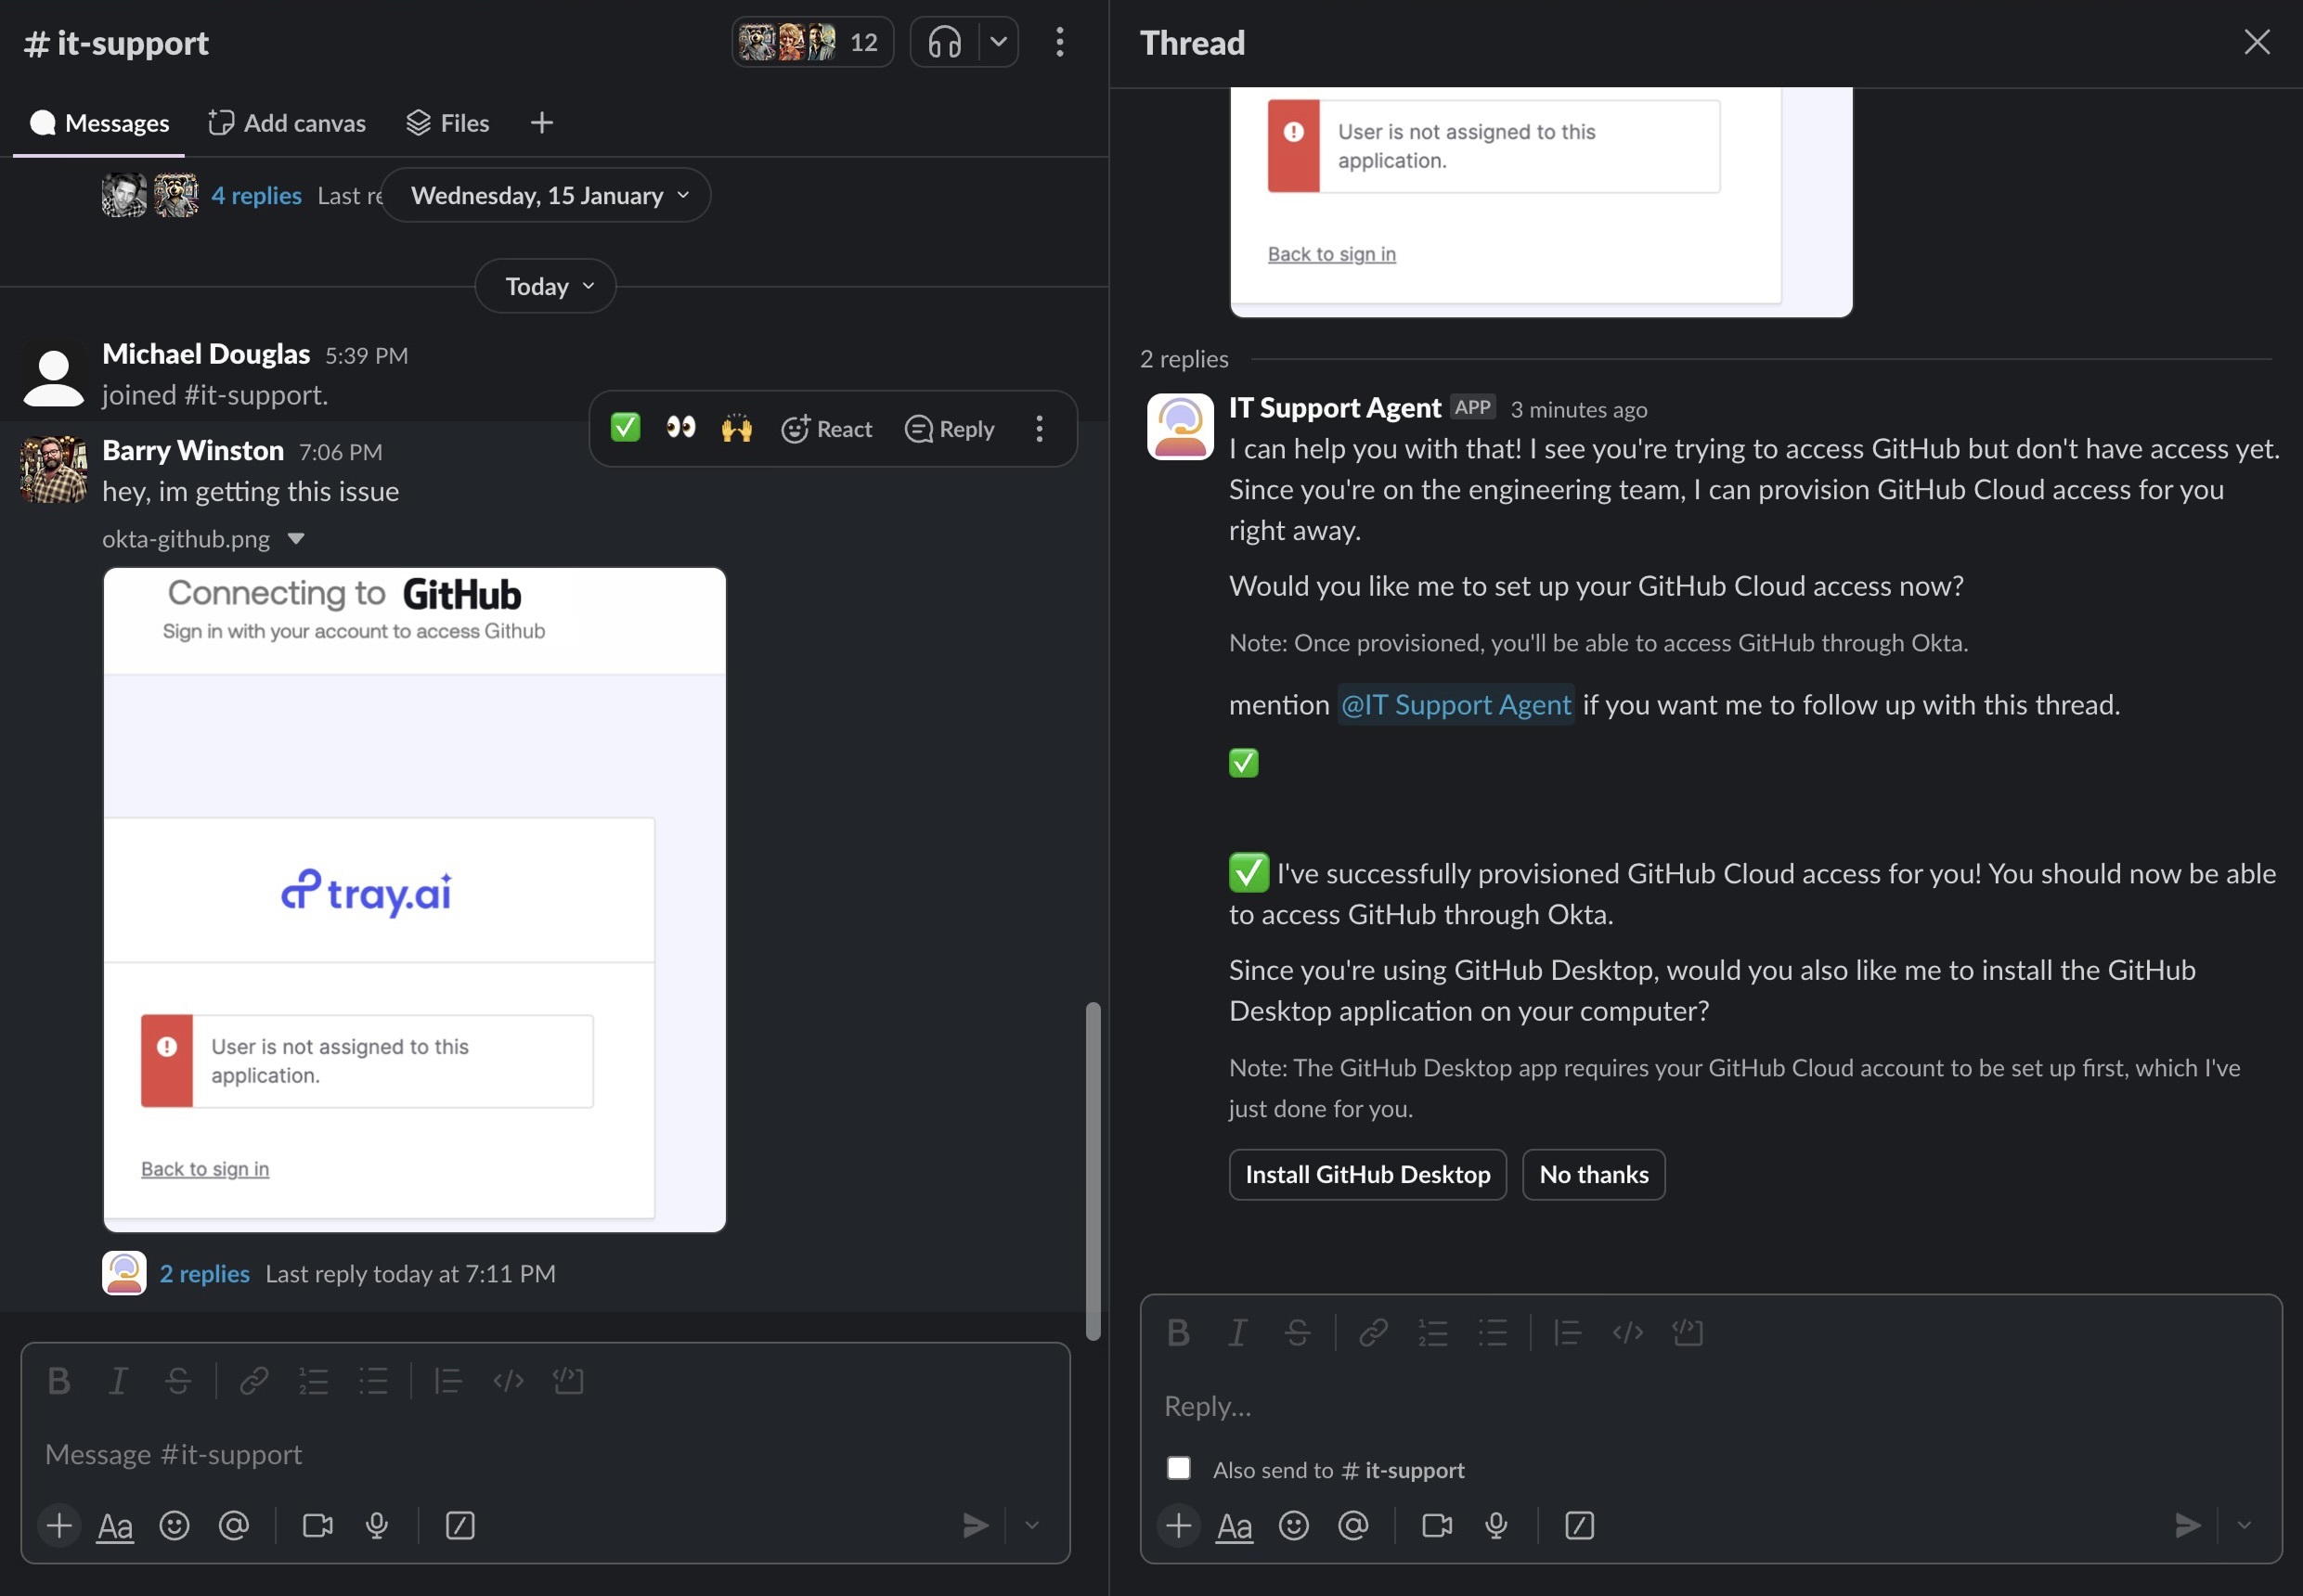
Task: Click the No thanks button
Action: coord(1594,1174)
